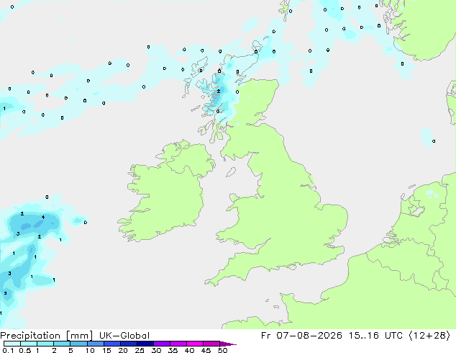Click the '4' precipitation value on map

[x=43, y=218]
